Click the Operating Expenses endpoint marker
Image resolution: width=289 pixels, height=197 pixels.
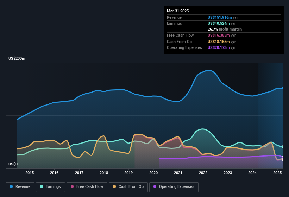tap(283, 157)
